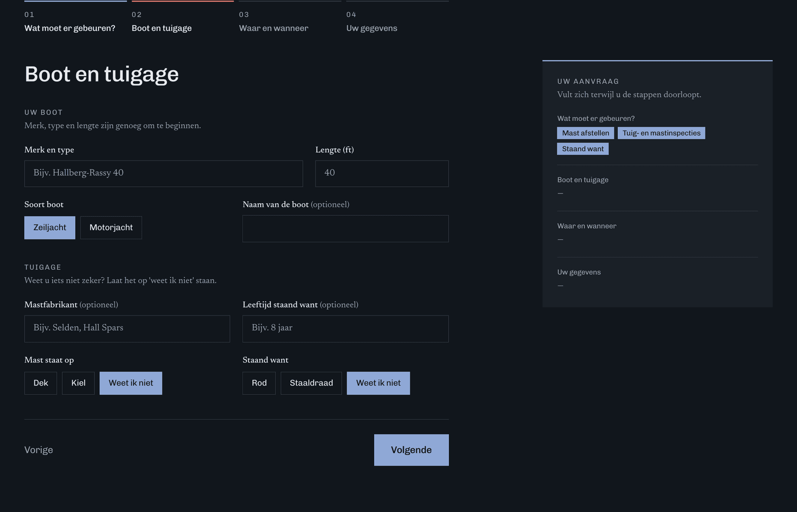Select Dek for mast position
Image resolution: width=797 pixels, height=512 pixels.
pyautogui.click(x=41, y=383)
